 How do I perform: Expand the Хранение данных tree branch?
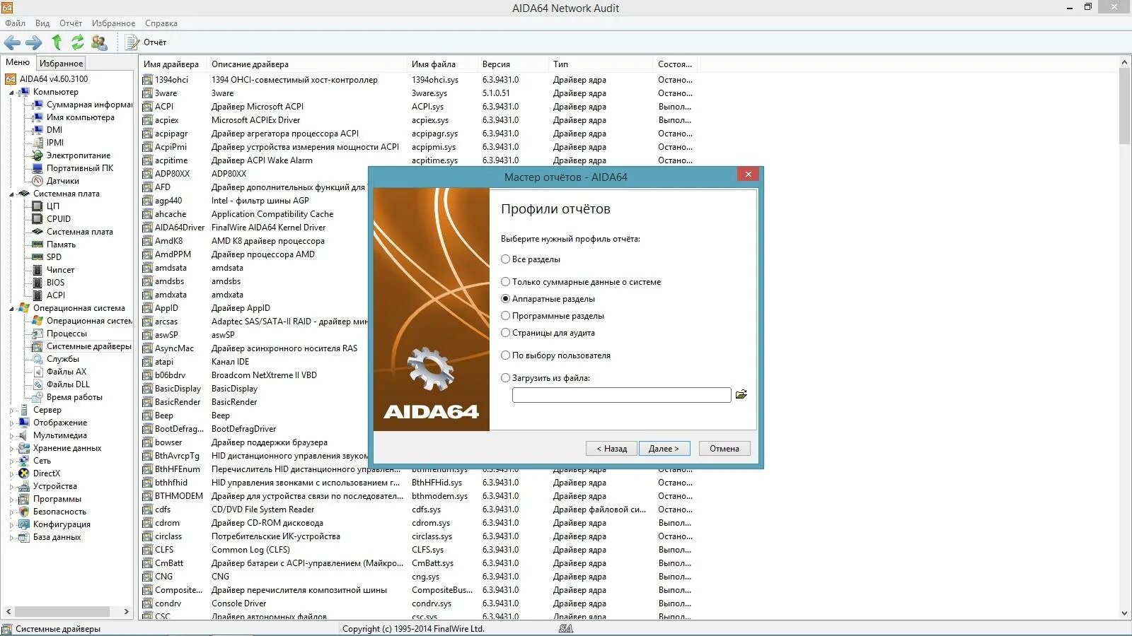point(11,449)
